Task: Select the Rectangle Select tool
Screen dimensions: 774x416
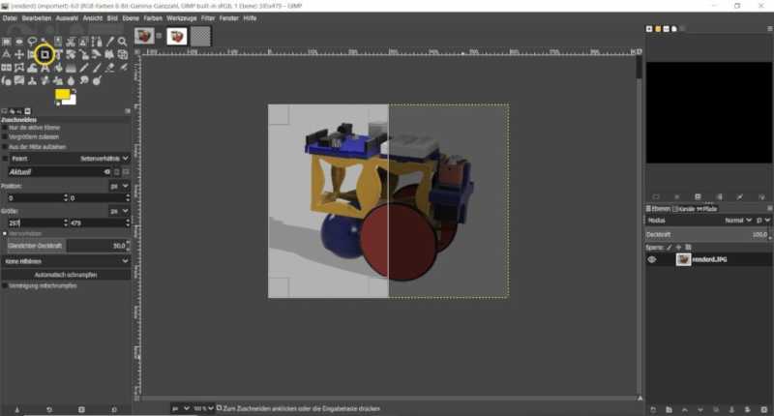Action: pyautogui.click(x=7, y=42)
